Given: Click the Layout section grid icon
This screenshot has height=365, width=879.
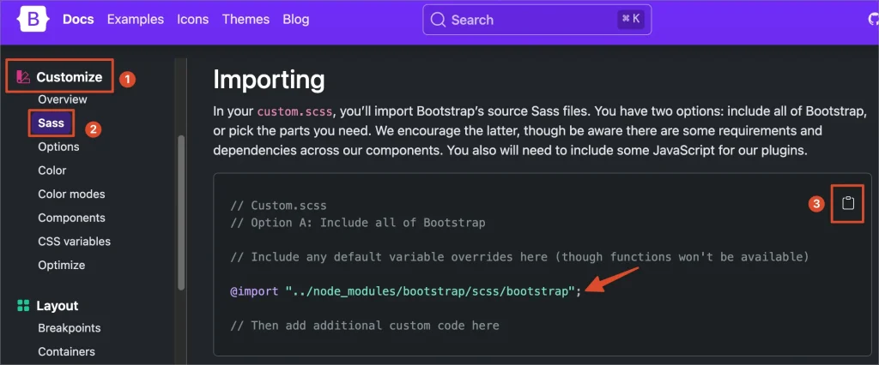Looking at the screenshot, I should 23,306.
